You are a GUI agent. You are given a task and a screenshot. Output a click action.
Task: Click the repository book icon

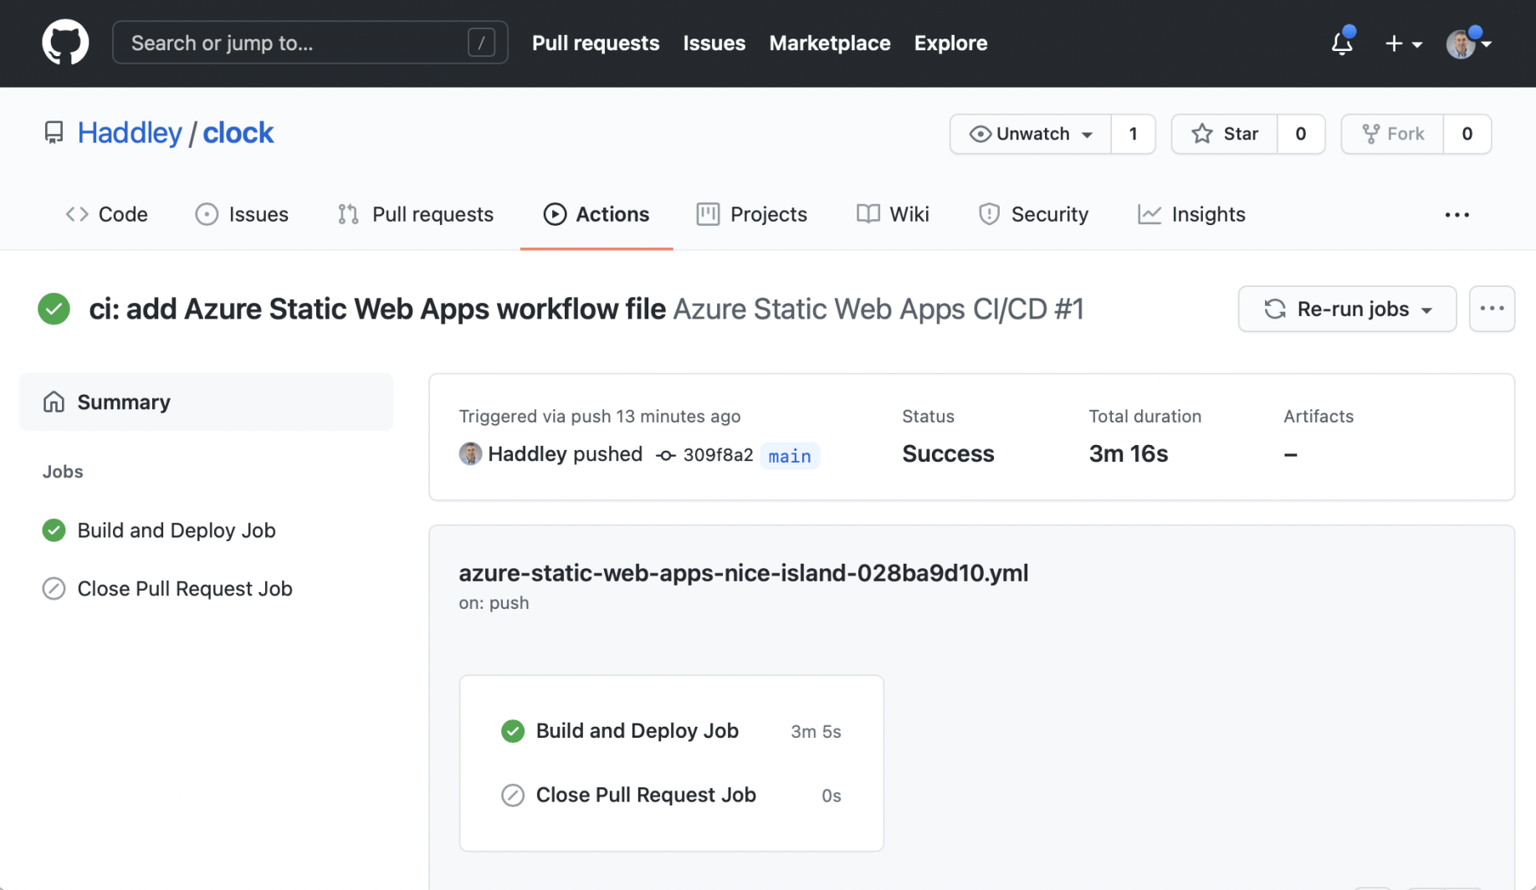(x=54, y=133)
